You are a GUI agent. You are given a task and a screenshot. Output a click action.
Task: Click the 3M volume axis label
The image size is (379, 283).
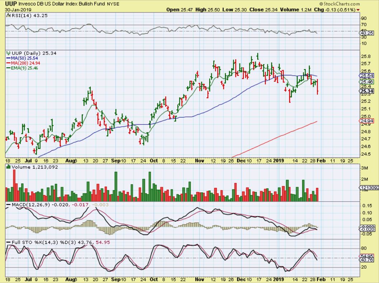(x=364, y=168)
